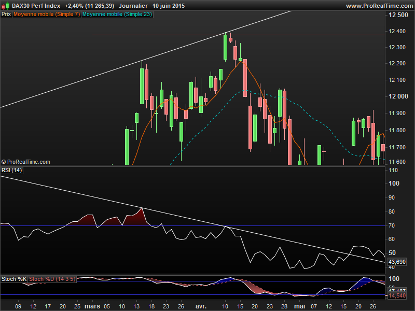The image size is (415, 311).
Task: Click the 12 200 price axis label
Action: pyautogui.click(x=397, y=63)
